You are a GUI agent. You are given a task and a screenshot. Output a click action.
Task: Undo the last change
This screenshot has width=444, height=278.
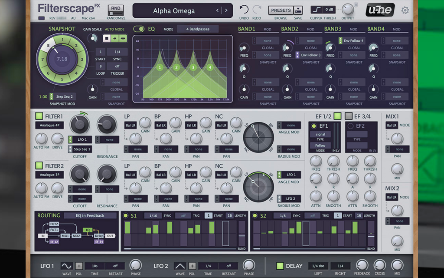pyautogui.click(x=244, y=10)
